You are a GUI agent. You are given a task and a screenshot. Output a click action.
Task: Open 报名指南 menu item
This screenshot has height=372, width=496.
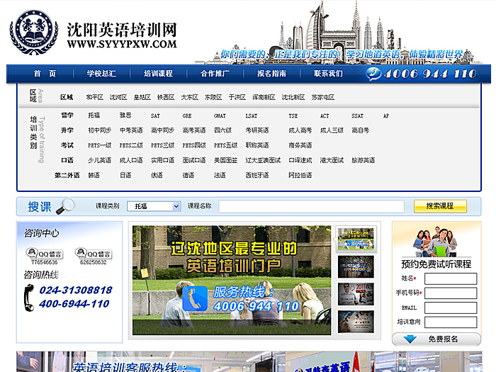point(271,74)
